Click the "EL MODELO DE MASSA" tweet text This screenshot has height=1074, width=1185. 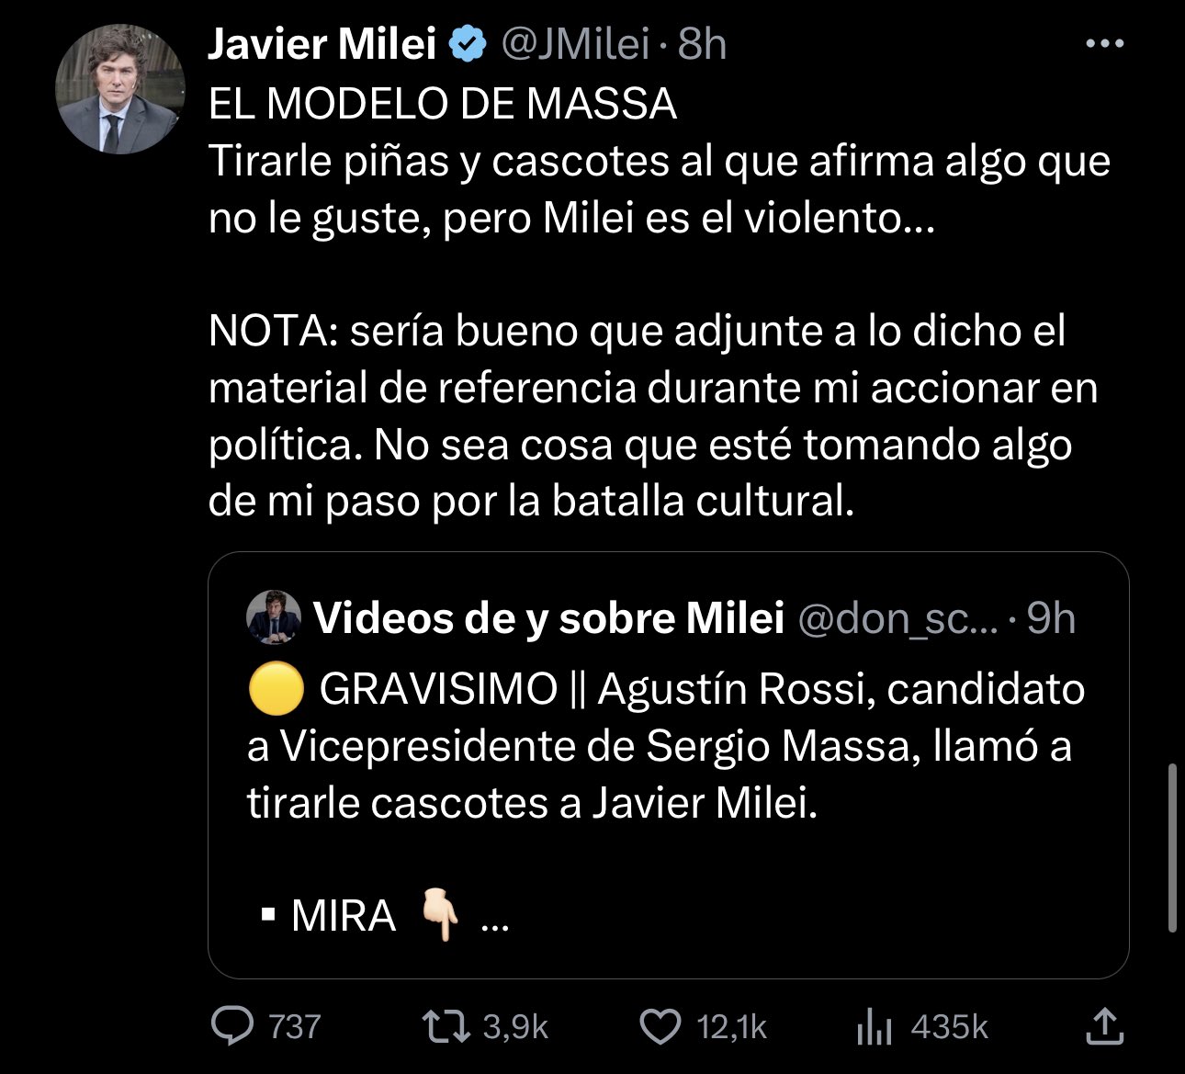pyautogui.click(x=443, y=104)
